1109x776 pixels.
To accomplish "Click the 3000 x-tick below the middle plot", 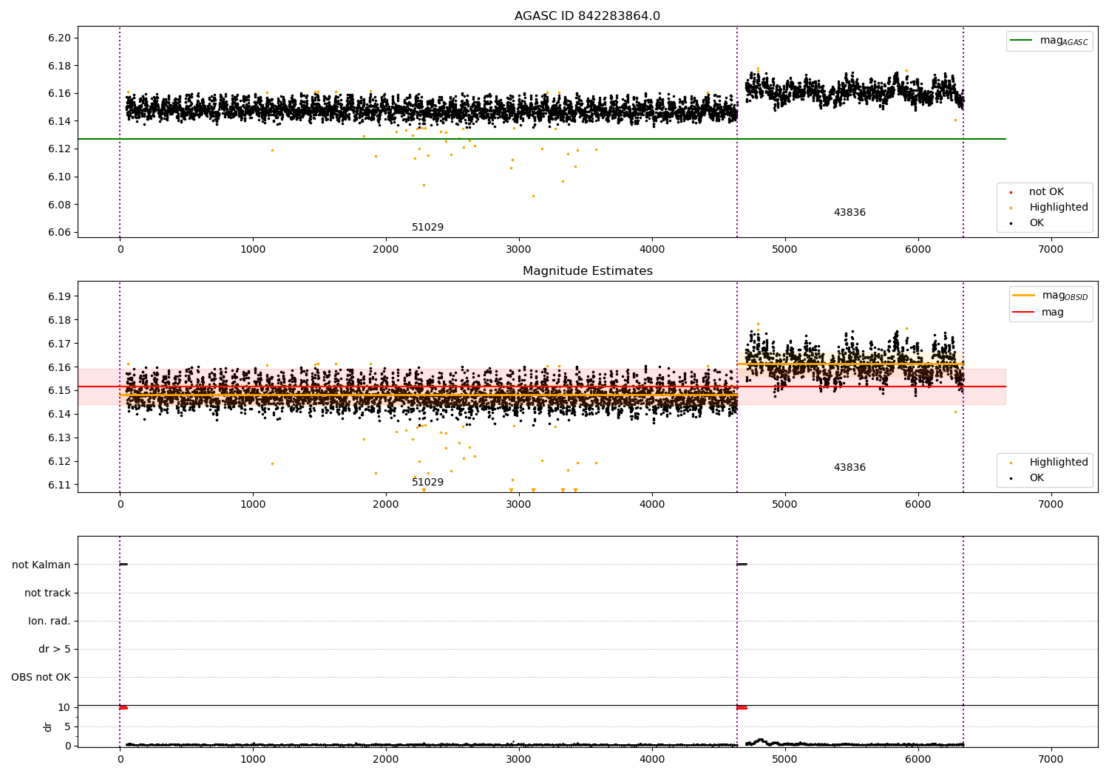I will pyautogui.click(x=519, y=505).
